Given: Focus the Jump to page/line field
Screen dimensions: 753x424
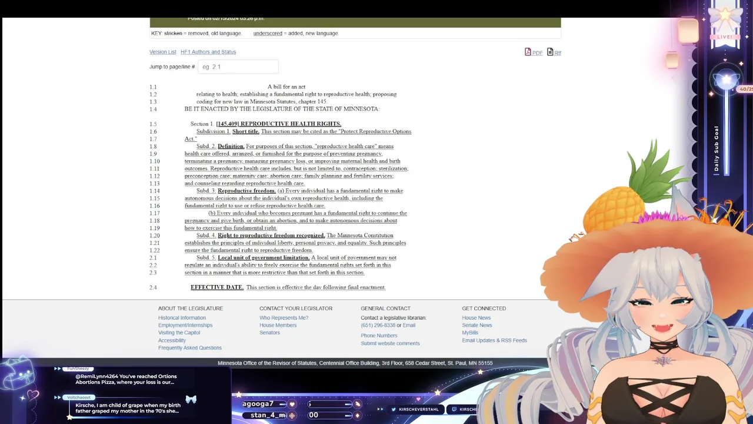Looking at the screenshot, I should pos(238,67).
